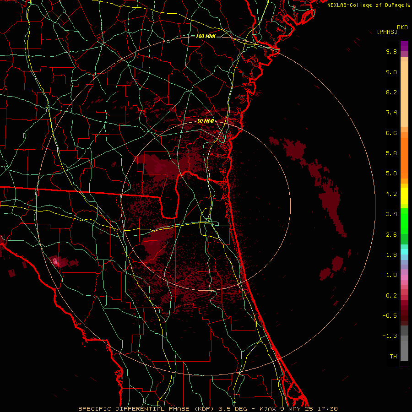412x412 pixels.
Task: Click the '100 NMI' range ring label
Action: click(206, 36)
